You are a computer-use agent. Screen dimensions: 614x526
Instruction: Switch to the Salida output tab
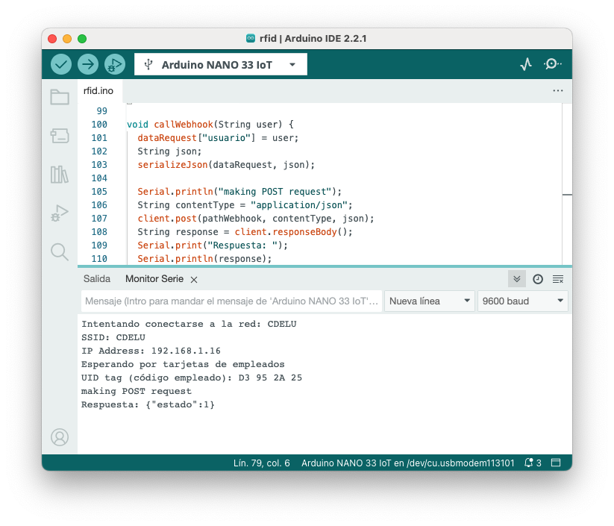point(97,279)
